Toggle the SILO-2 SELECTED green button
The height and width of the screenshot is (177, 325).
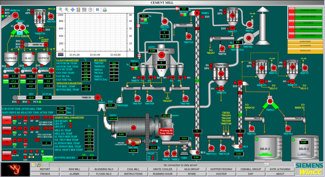(x=265, y=154)
